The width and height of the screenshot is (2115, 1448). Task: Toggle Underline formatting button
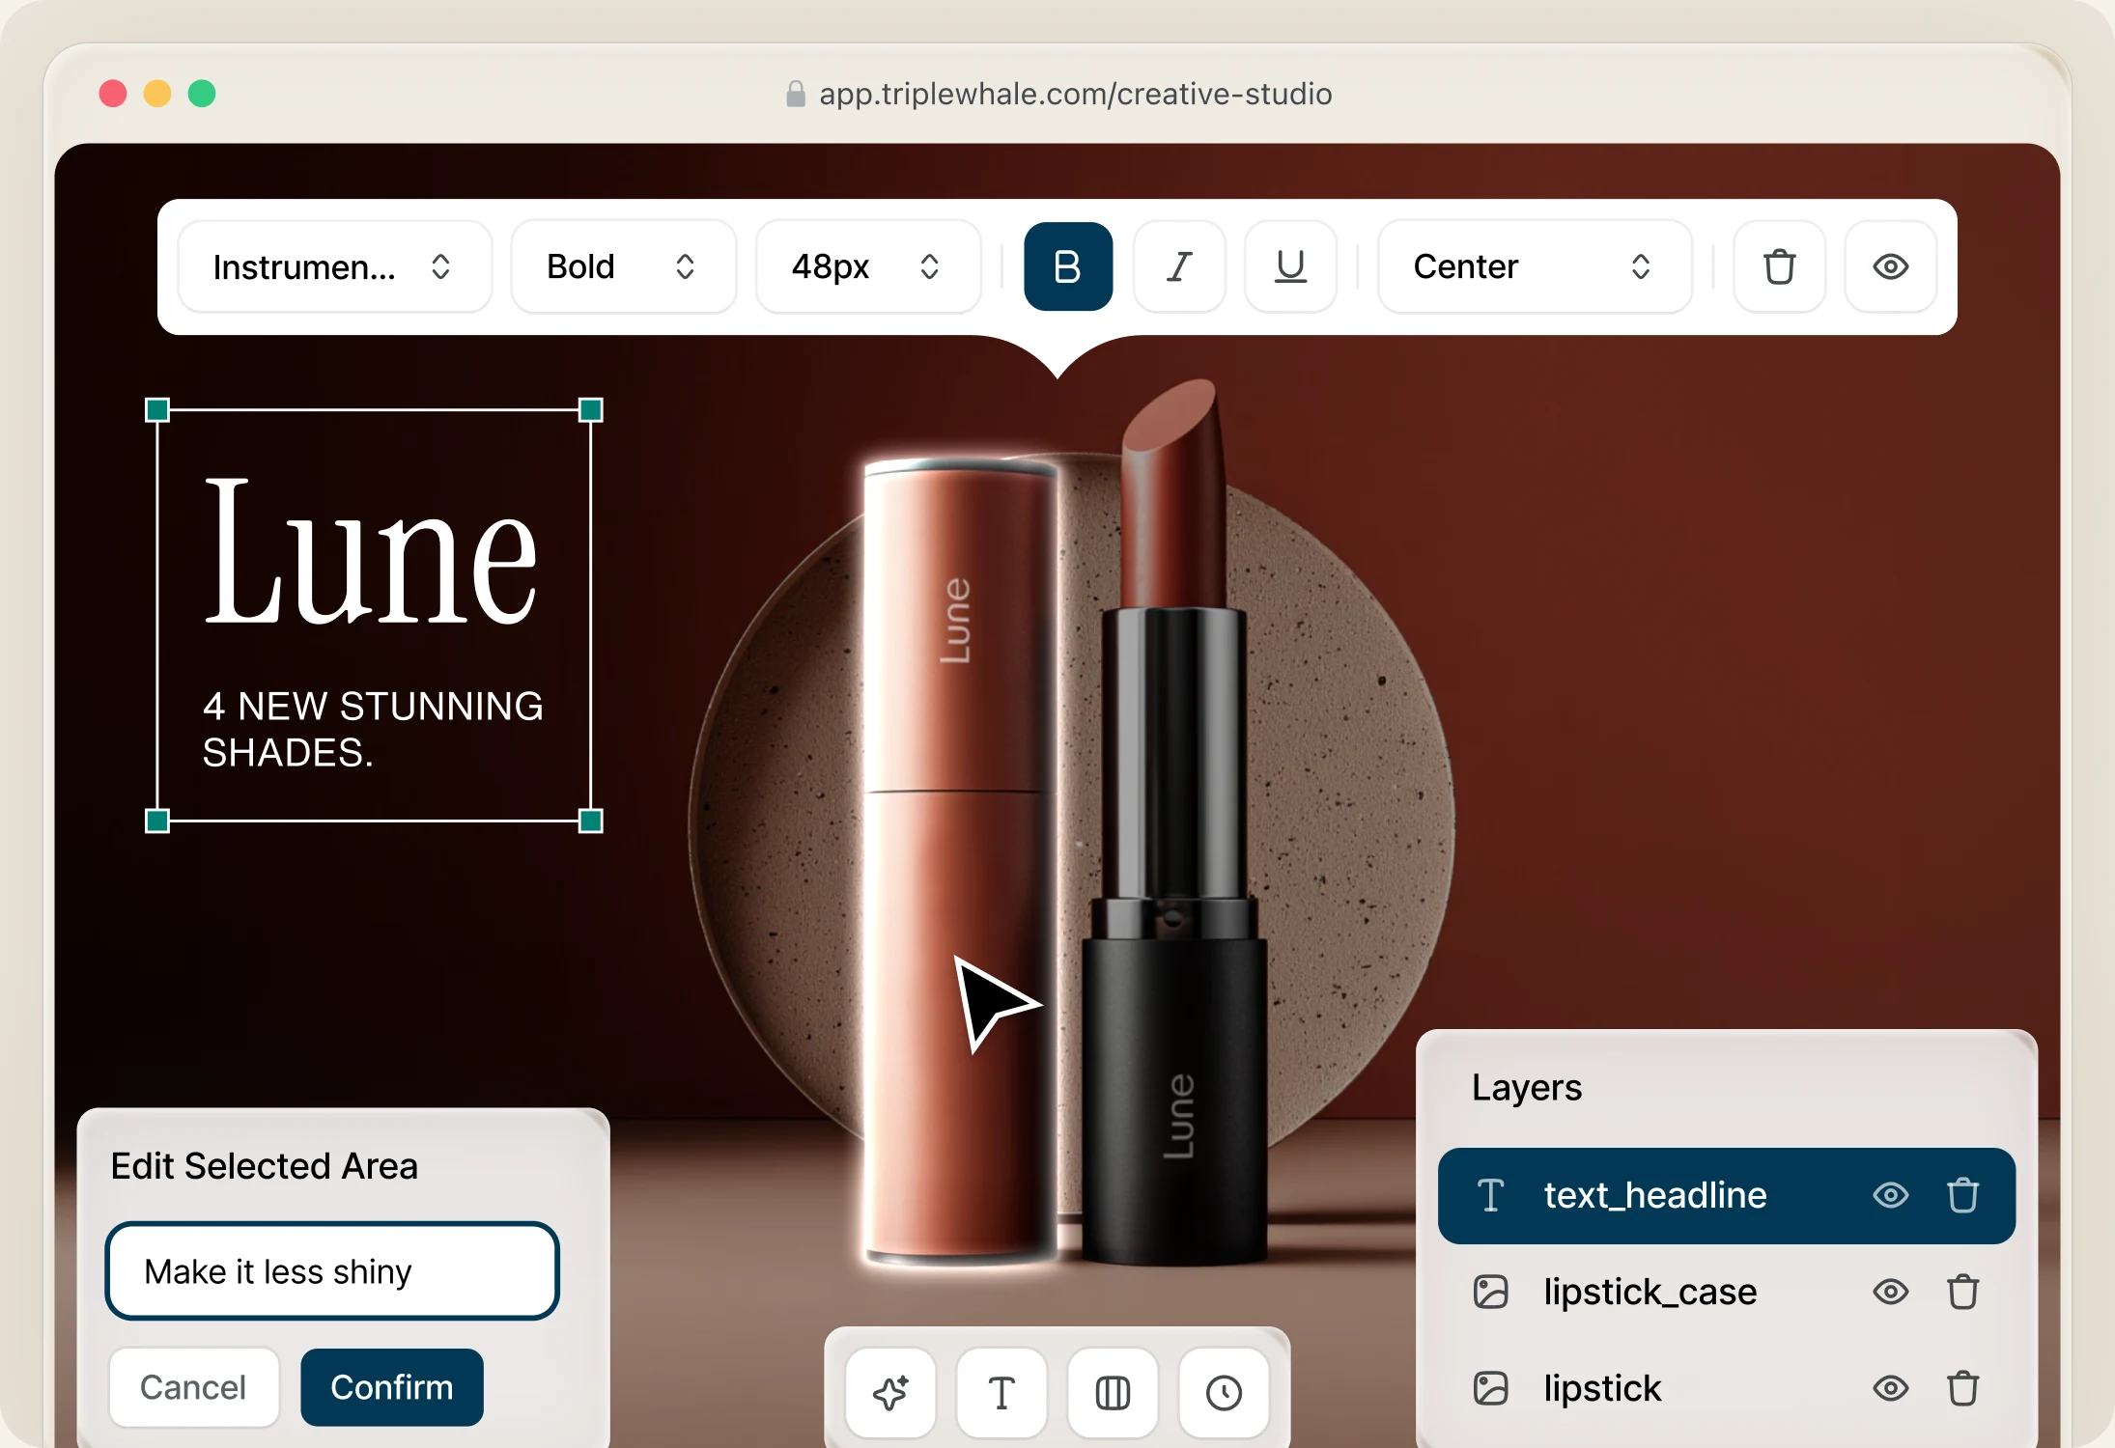1290,266
